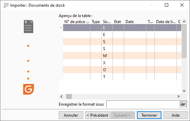The height and width of the screenshot is (121, 190).
Task: Go back with the Précédent button
Action: coord(97,115)
